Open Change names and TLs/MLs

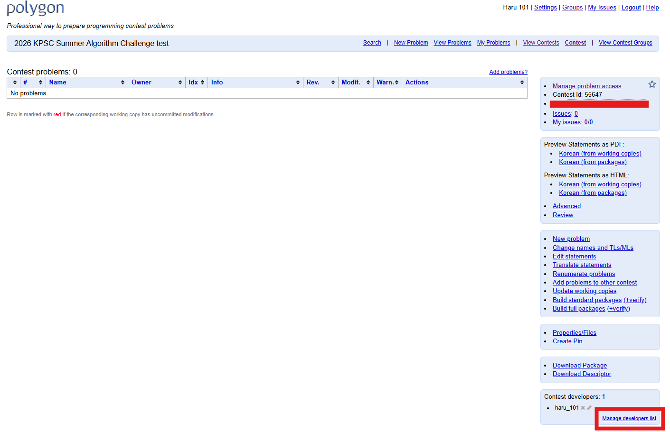click(x=593, y=248)
